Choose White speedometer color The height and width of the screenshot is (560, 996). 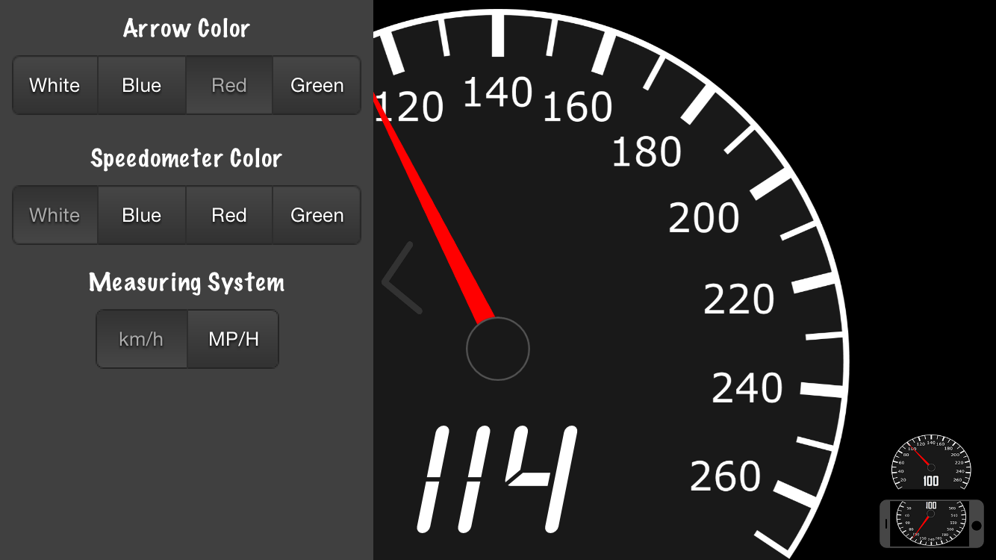(x=55, y=215)
